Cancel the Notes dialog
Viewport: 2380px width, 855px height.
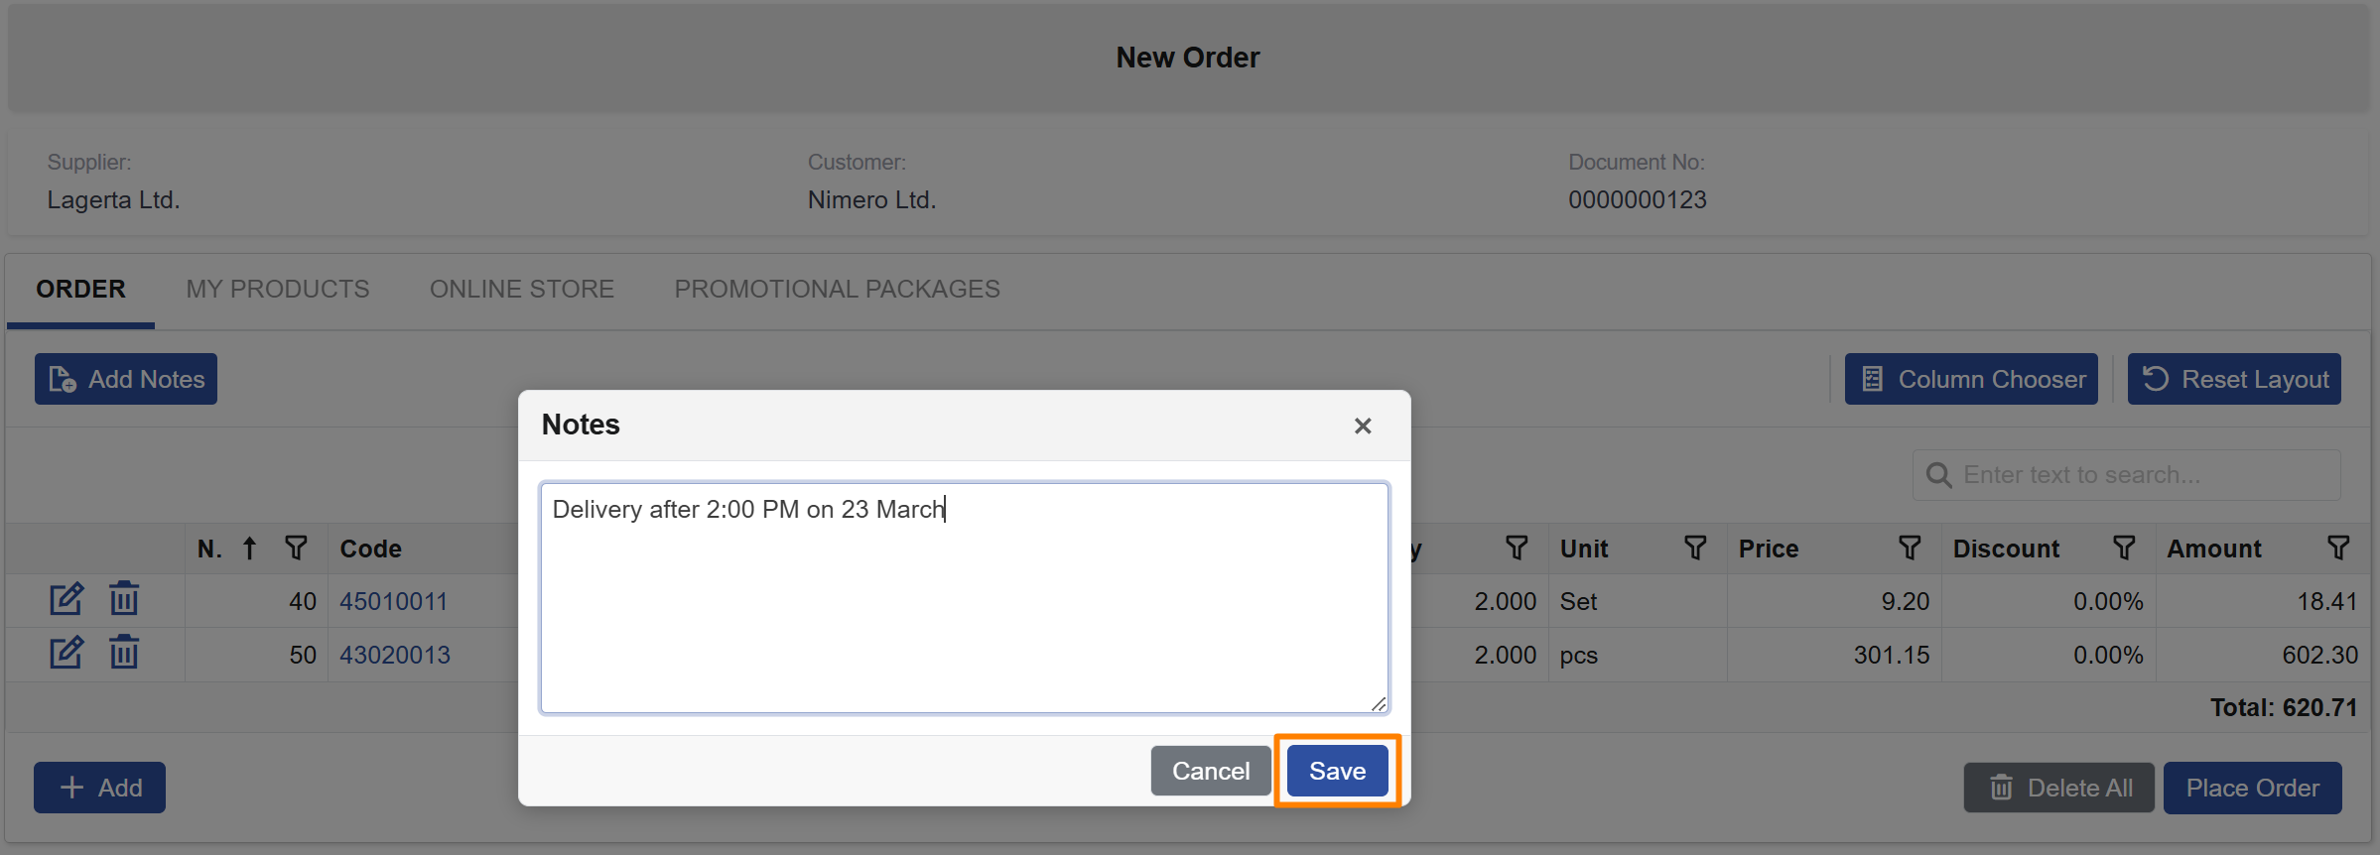click(1210, 770)
